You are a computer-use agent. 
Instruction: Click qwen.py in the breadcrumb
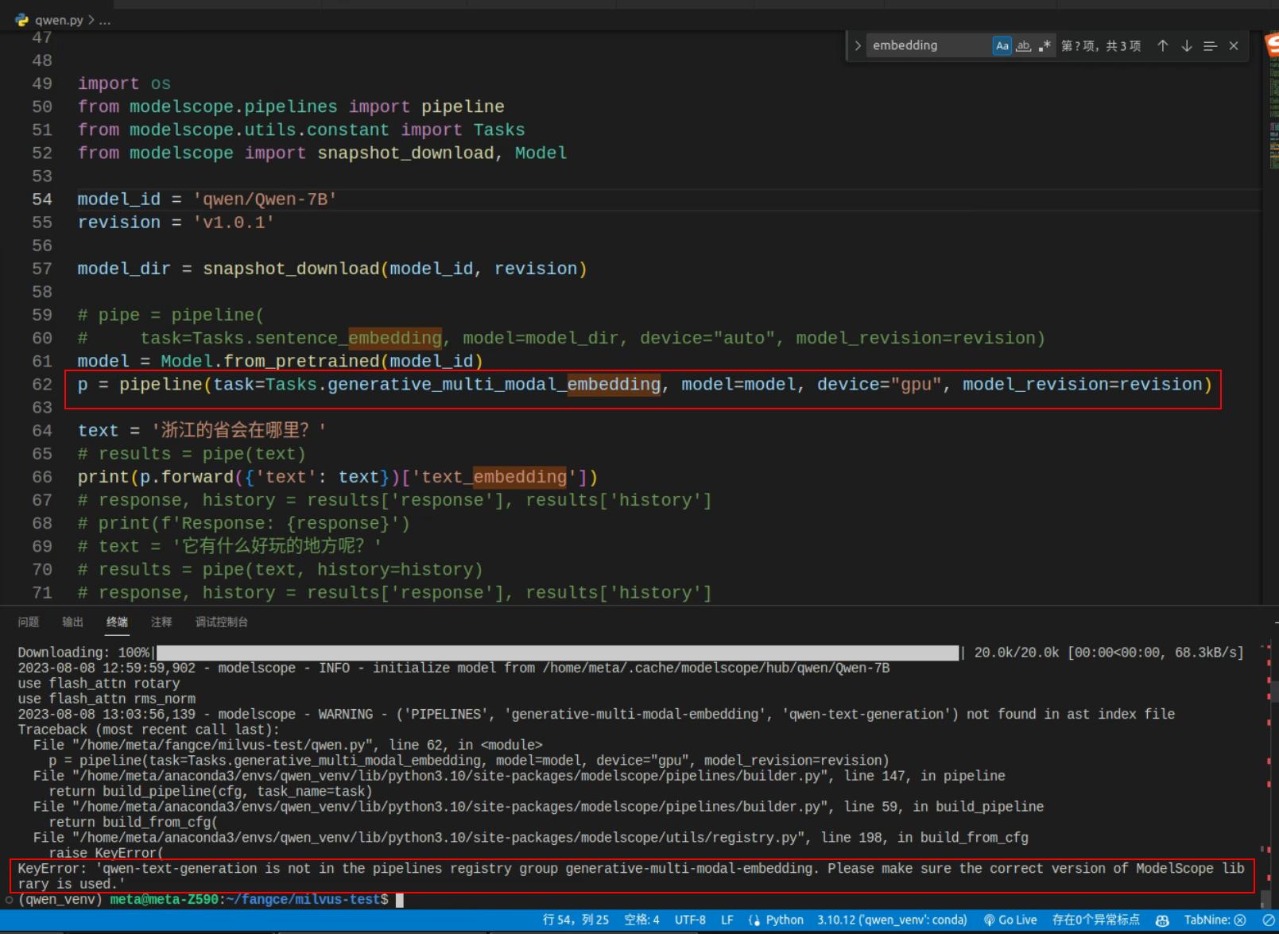coord(59,21)
